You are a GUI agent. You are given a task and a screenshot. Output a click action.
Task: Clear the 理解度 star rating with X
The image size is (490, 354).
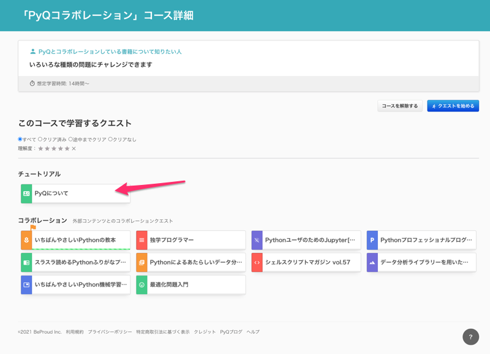coord(74,149)
